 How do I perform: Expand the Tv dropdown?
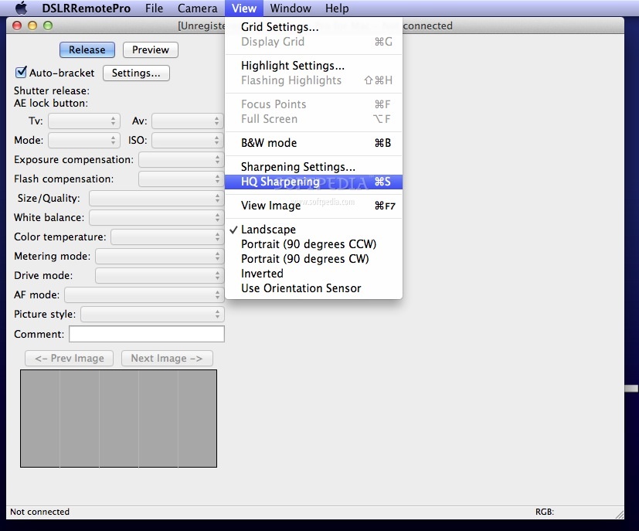coord(83,121)
